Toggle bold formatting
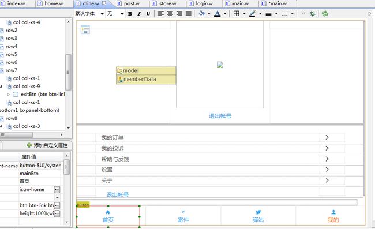This screenshot has width=375, height=229. [x=130, y=14]
